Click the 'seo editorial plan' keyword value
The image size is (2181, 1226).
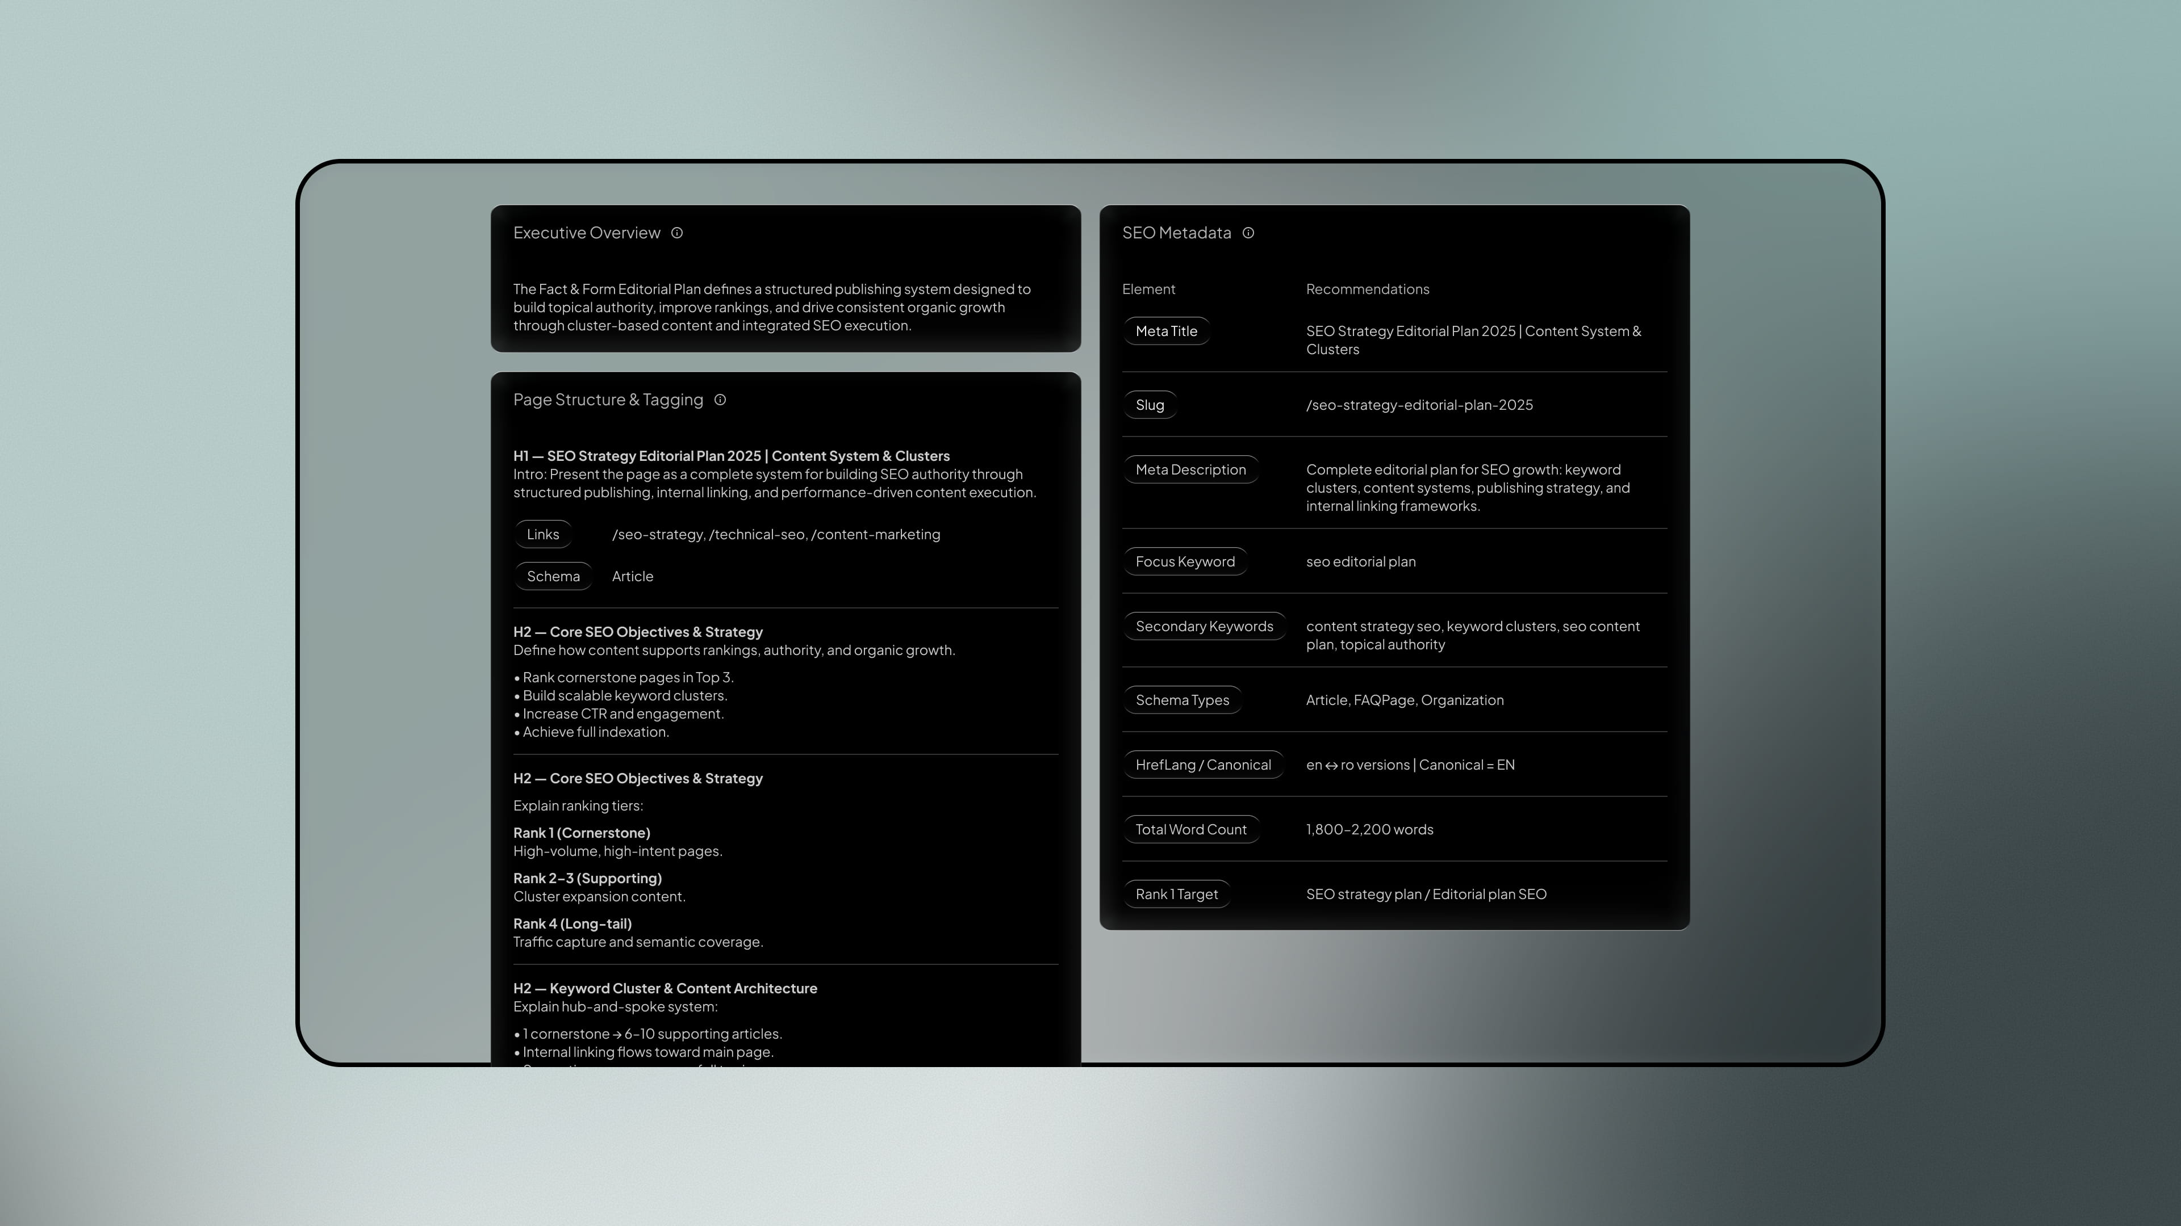[1361, 562]
